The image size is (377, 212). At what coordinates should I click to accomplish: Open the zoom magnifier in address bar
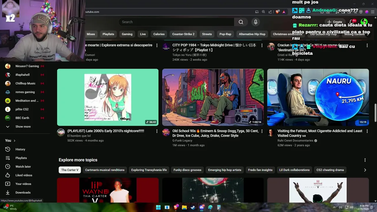pos(264,12)
